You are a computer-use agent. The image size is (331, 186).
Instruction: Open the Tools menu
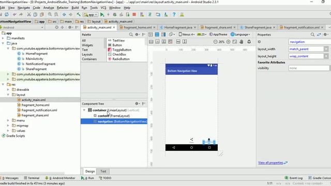click(94, 8)
